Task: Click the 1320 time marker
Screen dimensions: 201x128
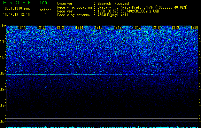Action: coord(195,28)
